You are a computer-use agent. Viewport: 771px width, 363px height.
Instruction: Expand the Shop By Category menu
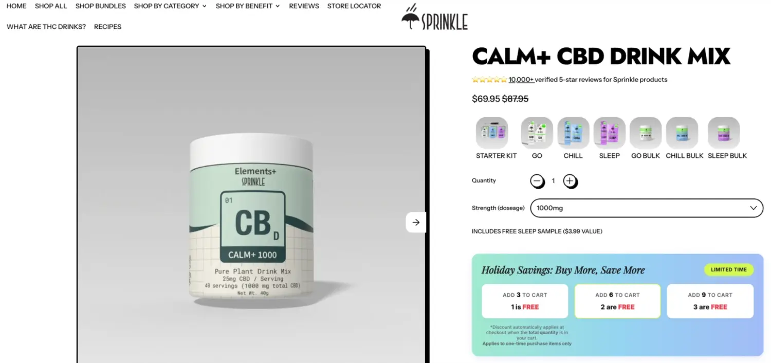[x=170, y=6]
